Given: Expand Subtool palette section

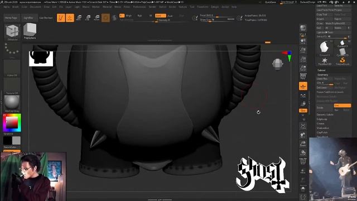Looking at the screenshot, I should pyautogui.click(x=321, y=70).
